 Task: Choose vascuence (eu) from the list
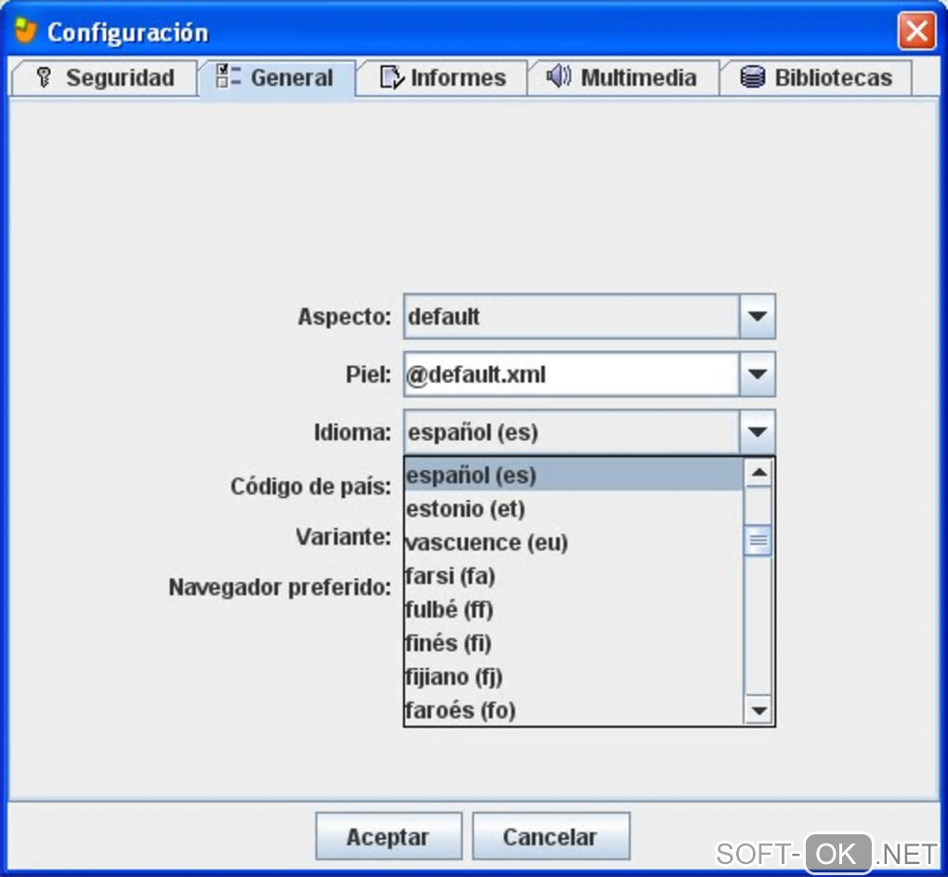pos(573,543)
